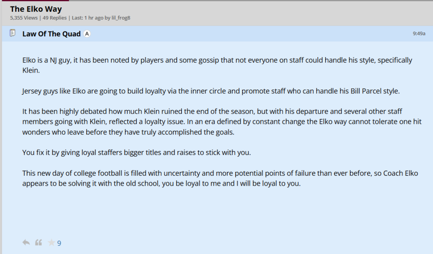Click the reply arrow icon below the post

point(26,243)
